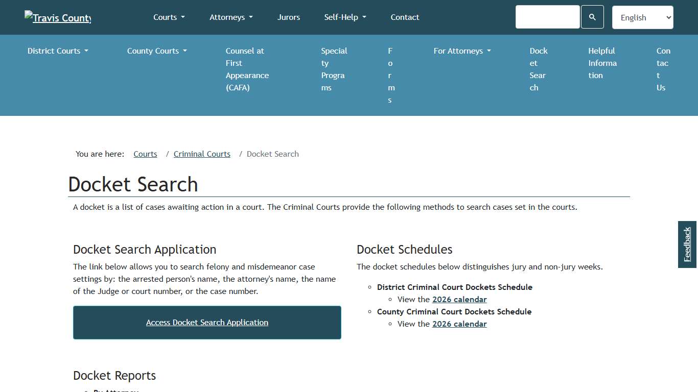Open Helpful Information in the navigation

602,63
